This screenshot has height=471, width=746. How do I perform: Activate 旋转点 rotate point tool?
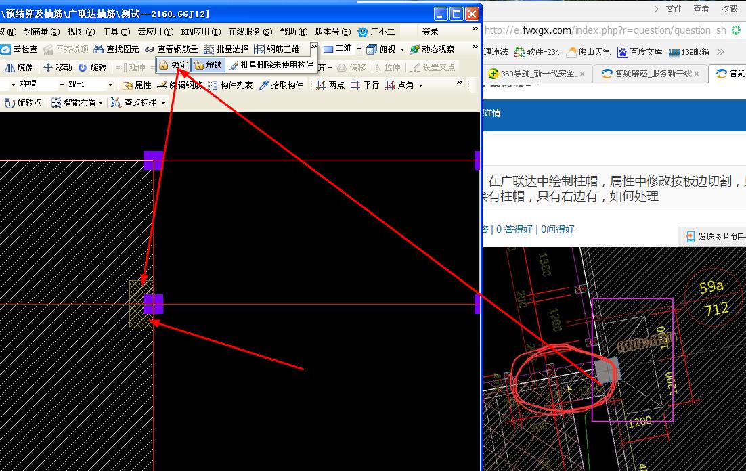pos(23,103)
